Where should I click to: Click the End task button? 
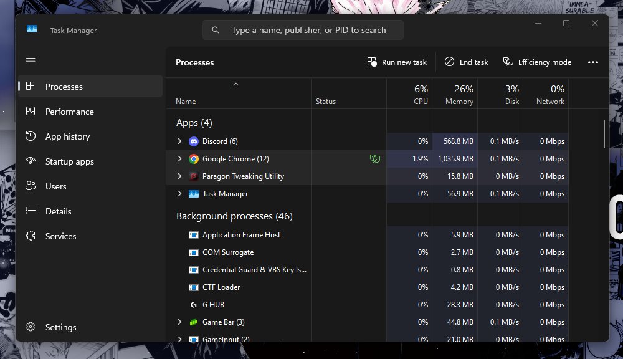(x=466, y=62)
